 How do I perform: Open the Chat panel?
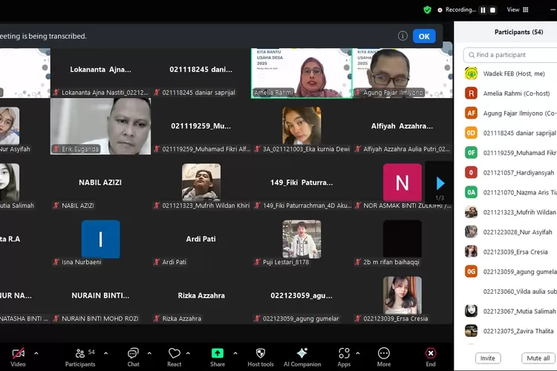(x=133, y=356)
